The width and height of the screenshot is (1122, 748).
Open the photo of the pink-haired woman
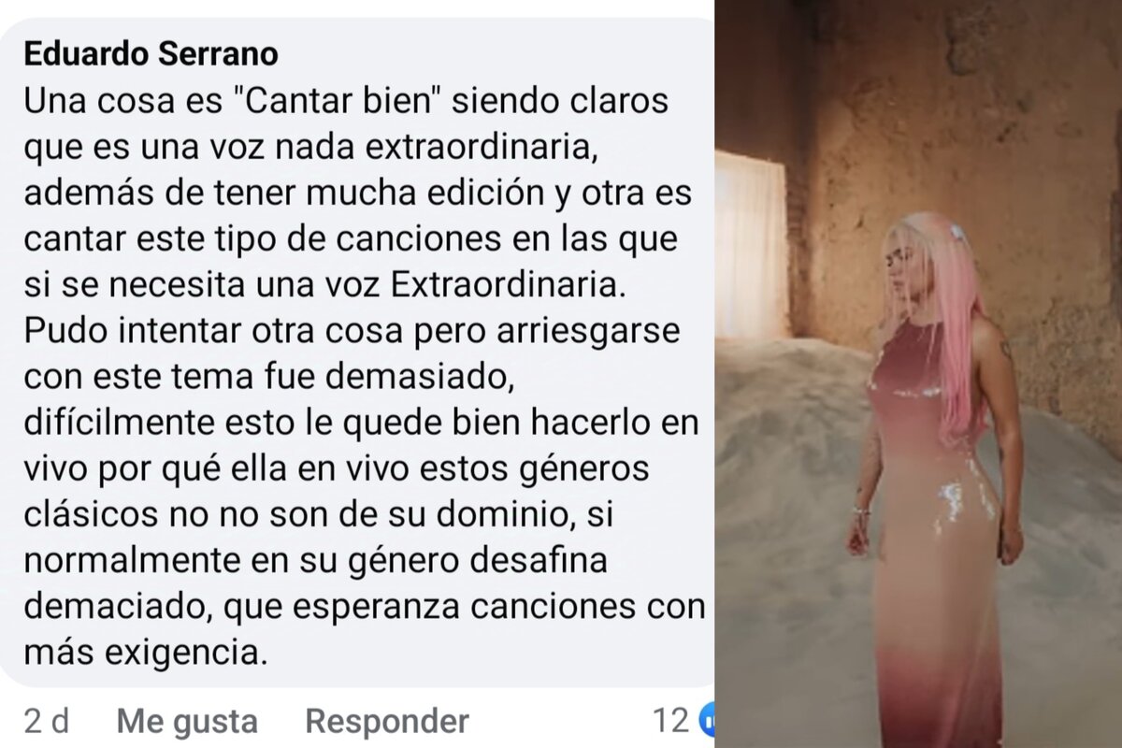tap(918, 374)
